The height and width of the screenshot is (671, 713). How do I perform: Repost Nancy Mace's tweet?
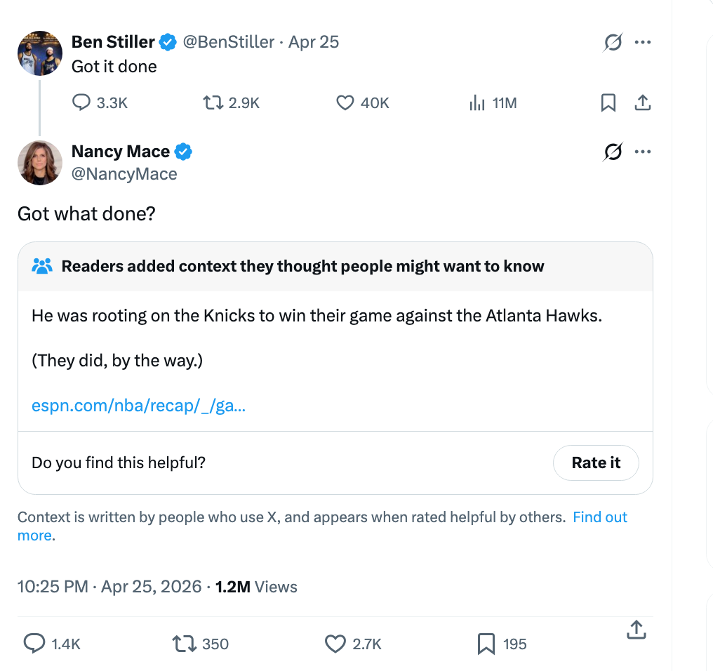185,644
